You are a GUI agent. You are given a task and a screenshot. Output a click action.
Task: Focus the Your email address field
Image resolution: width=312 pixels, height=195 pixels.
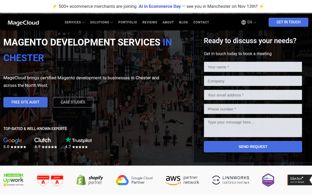tap(253, 95)
